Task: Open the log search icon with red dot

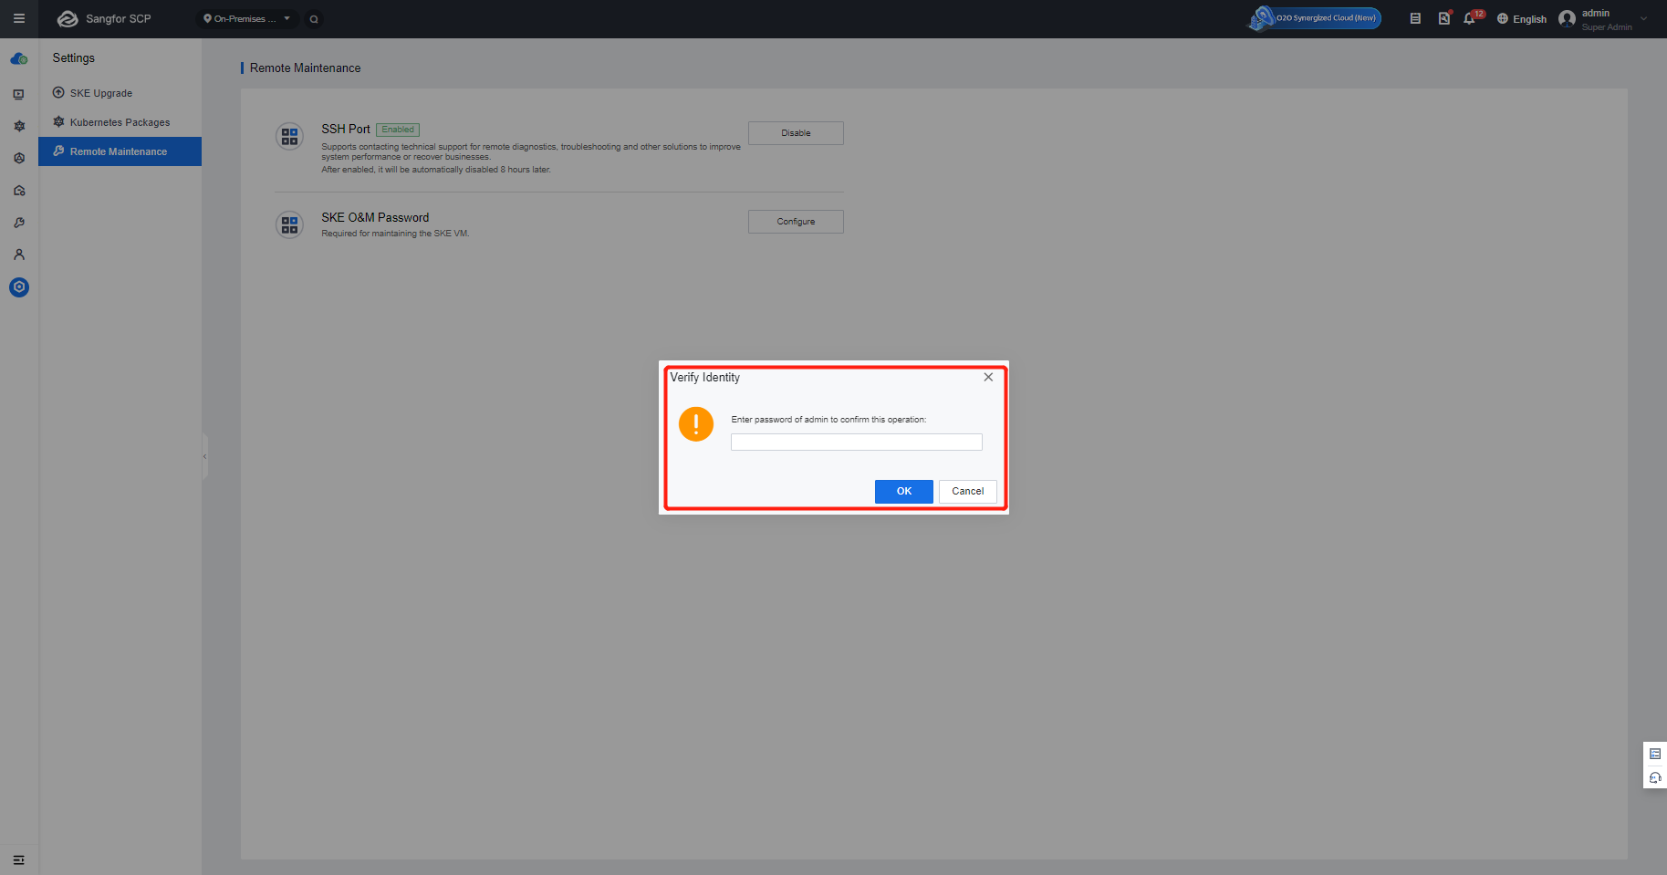Action: [1444, 18]
